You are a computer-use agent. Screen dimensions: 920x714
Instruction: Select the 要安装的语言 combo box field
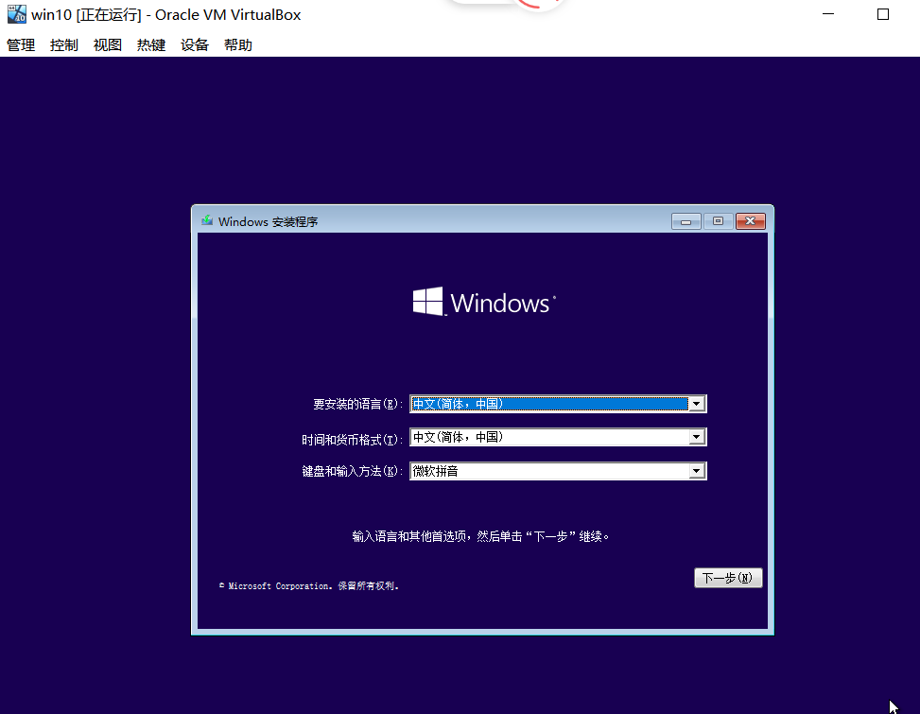558,404
